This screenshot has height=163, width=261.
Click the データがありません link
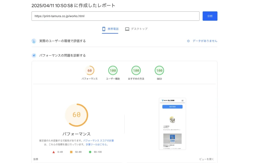(x=205, y=41)
